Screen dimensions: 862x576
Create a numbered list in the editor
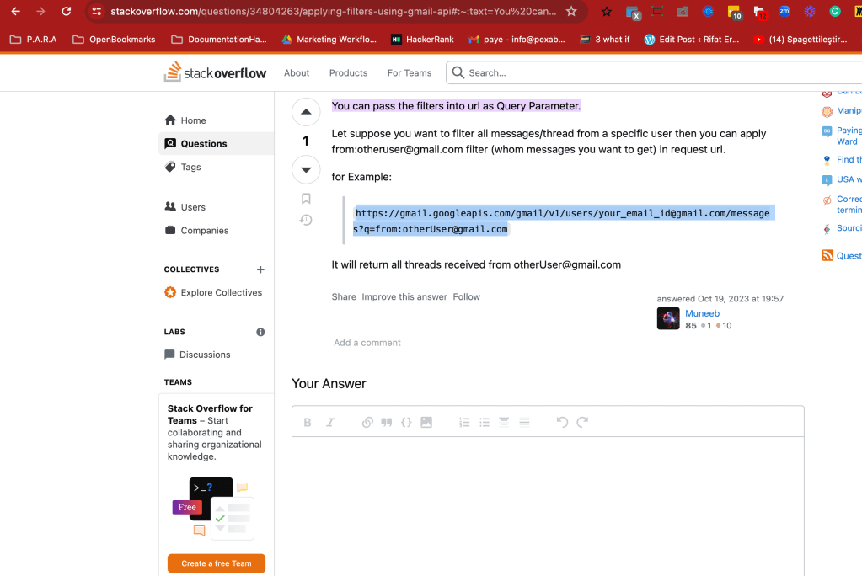(464, 422)
